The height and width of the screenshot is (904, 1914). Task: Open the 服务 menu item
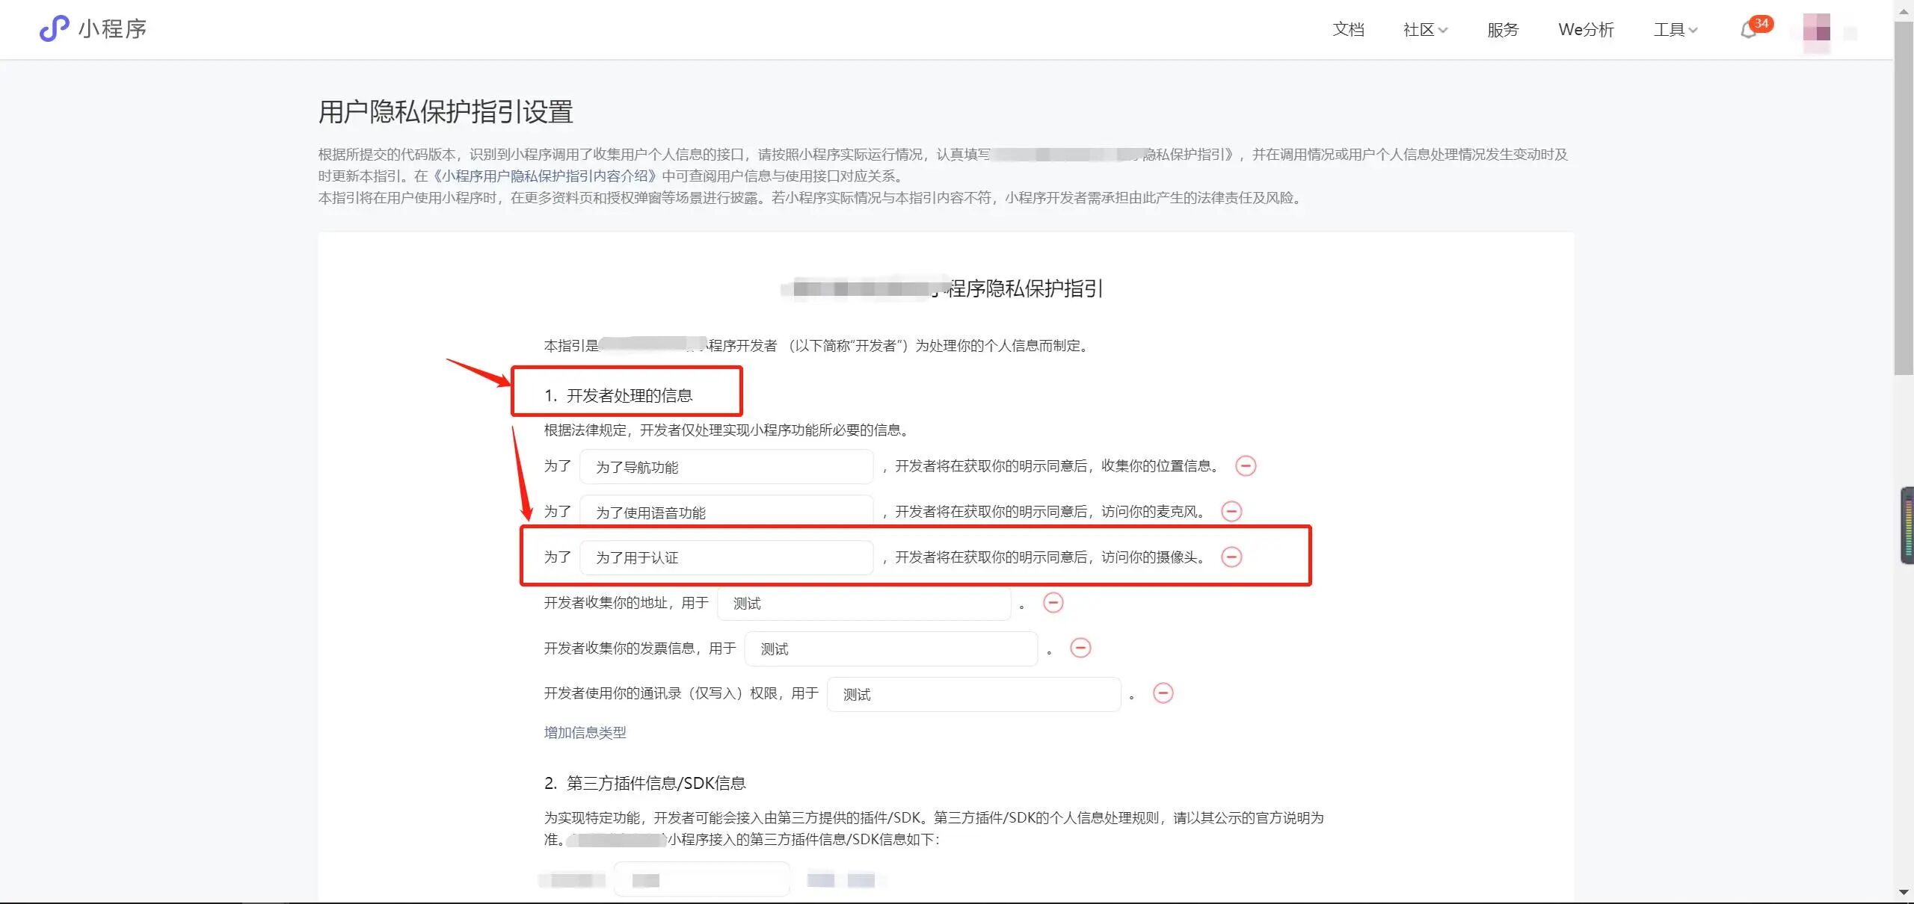[1503, 30]
